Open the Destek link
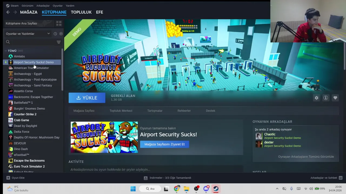346x194 pixels. [211, 111]
